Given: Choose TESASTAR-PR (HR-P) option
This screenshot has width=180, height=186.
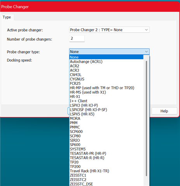Looking at the screenshot, I should click(106, 153).
